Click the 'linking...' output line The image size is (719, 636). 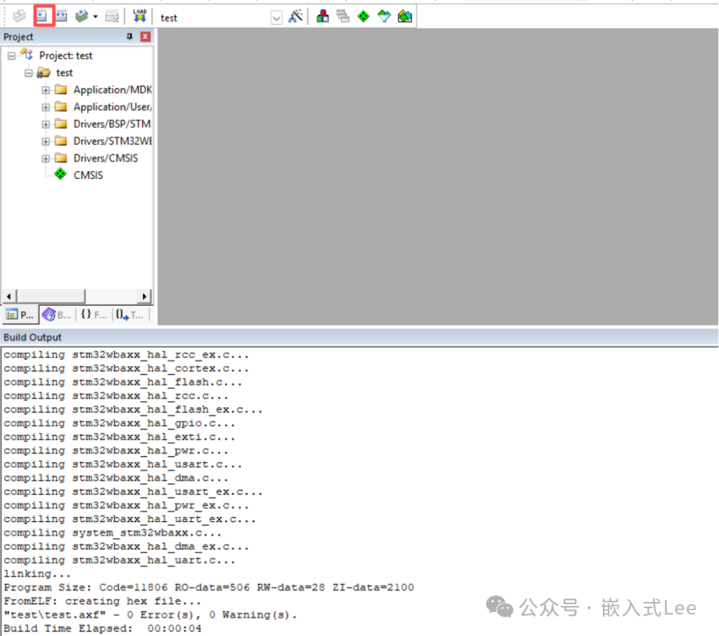37,573
